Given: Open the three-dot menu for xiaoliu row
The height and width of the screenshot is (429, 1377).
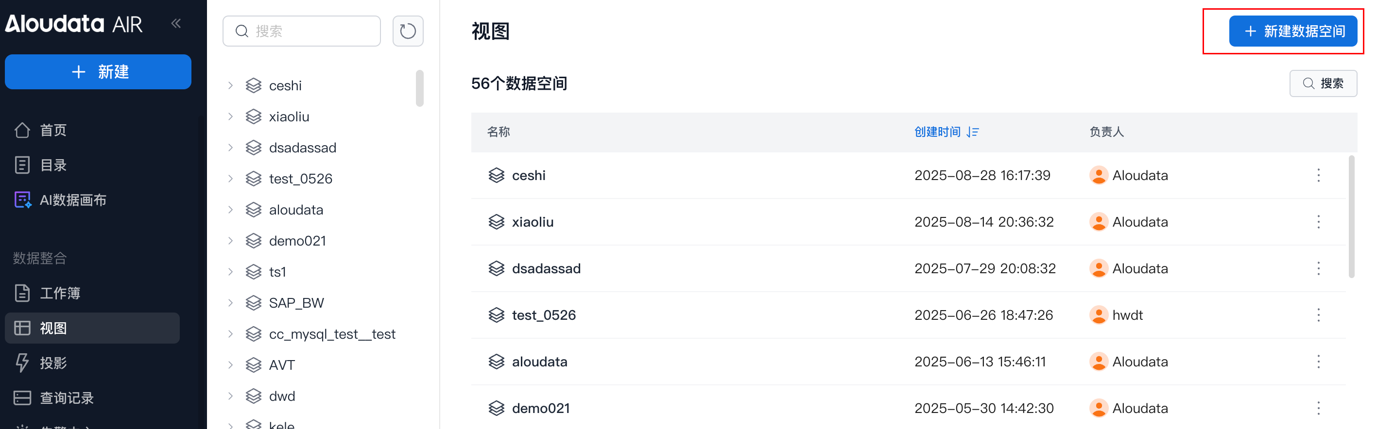Looking at the screenshot, I should (x=1318, y=222).
